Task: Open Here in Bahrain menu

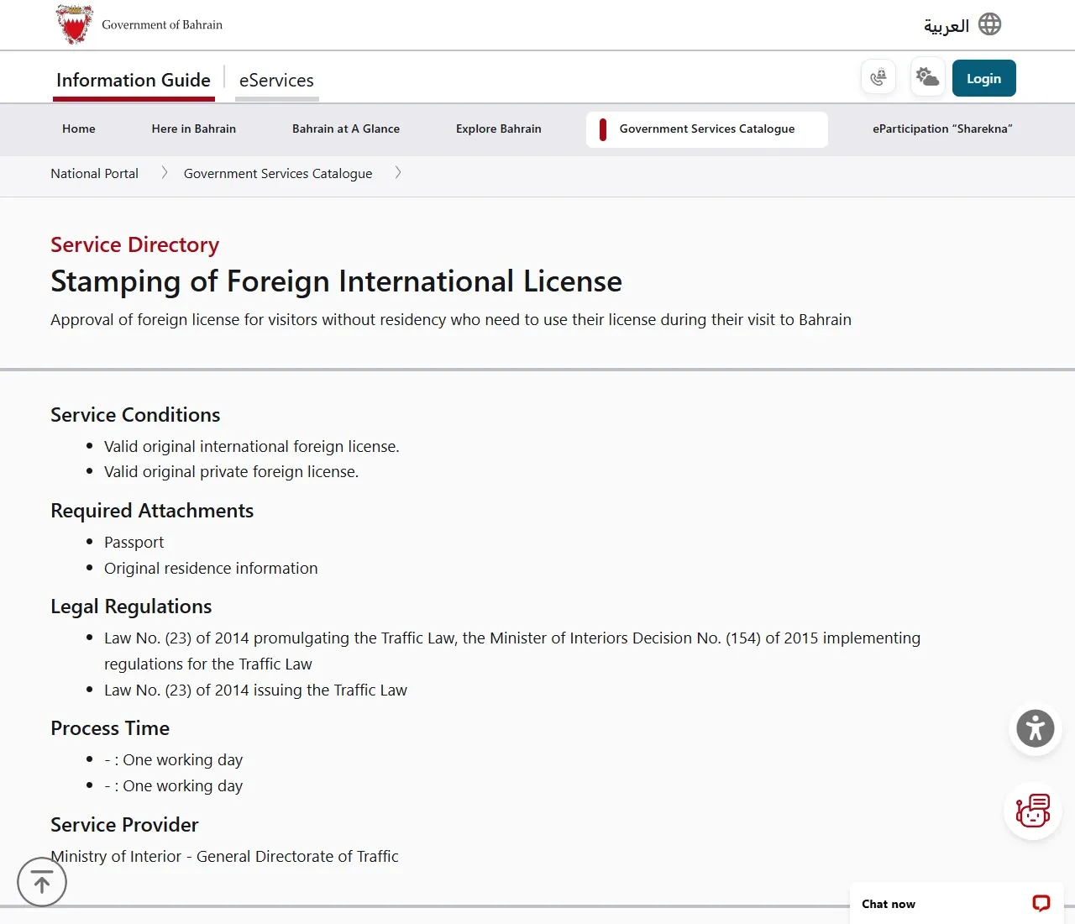Action: 194,129
